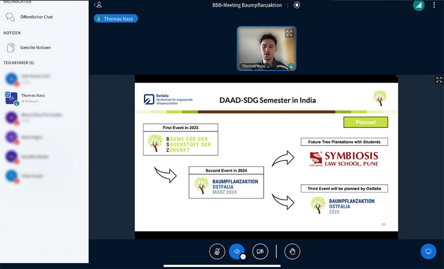Click Thomas Nass presenter avatar
Screen dimensions: 444x269
11,98
